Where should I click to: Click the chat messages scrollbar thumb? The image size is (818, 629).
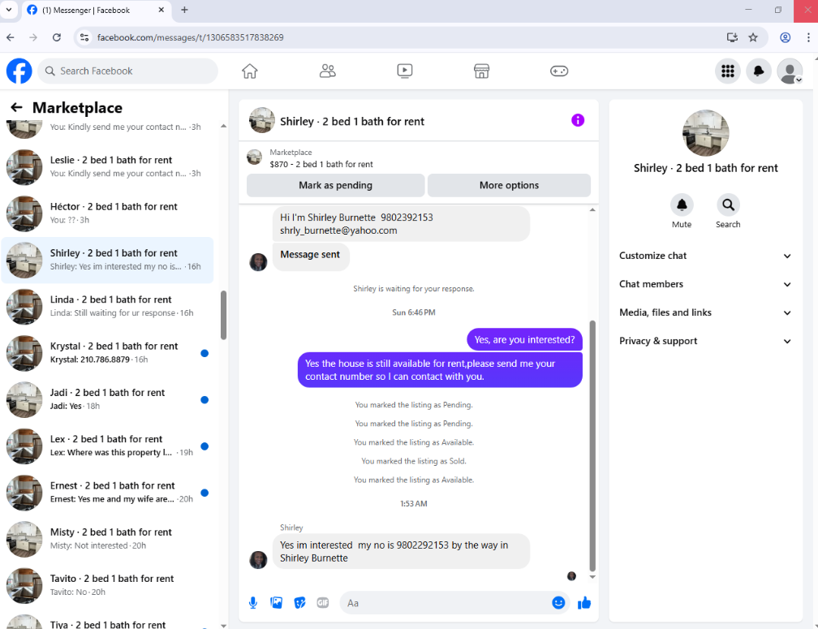592,446
